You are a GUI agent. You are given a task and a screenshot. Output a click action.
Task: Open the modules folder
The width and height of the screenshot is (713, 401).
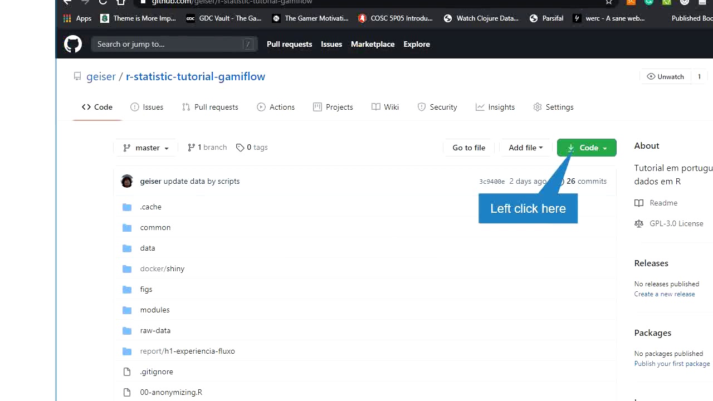pyautogui.click(x=155, y=310)
